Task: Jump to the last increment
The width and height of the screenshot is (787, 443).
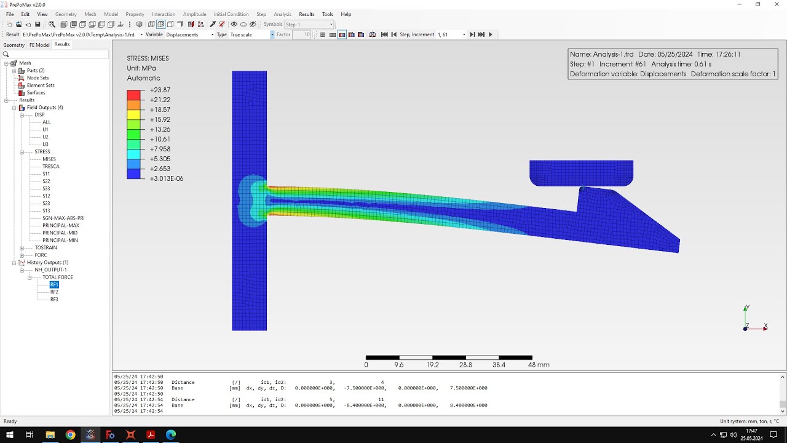Action: tap(481, 34)
